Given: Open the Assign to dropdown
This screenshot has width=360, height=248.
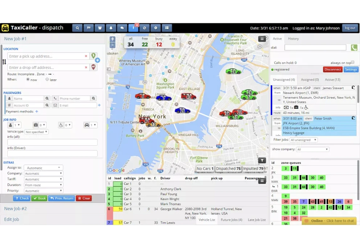Looking at the screenshot, I should click(x=43, y=168).
